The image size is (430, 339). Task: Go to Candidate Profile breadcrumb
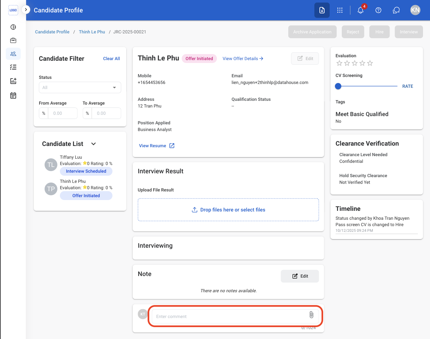(x=52, y=32)
